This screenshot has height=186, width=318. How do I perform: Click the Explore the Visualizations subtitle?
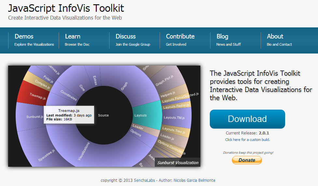[34, 44]
